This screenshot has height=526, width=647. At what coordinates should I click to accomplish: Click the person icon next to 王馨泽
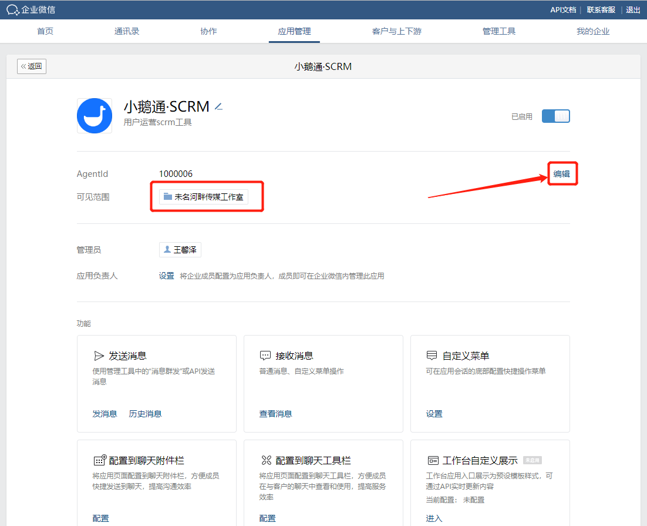[167, 250]
